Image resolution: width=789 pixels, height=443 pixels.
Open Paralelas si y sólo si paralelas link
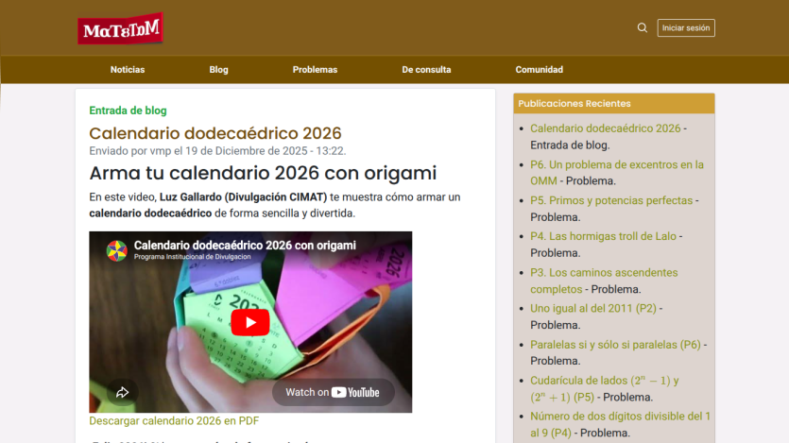click(615, 345)
